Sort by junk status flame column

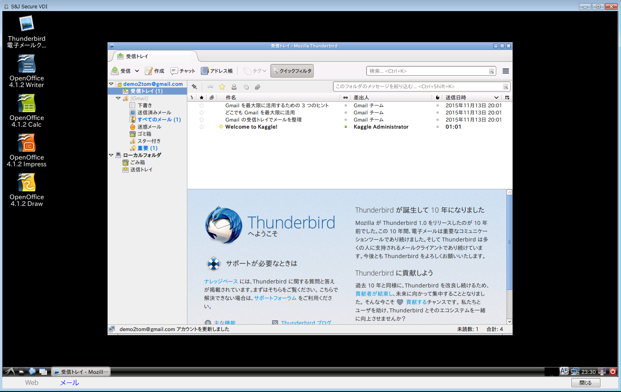(x=437, y=97)
